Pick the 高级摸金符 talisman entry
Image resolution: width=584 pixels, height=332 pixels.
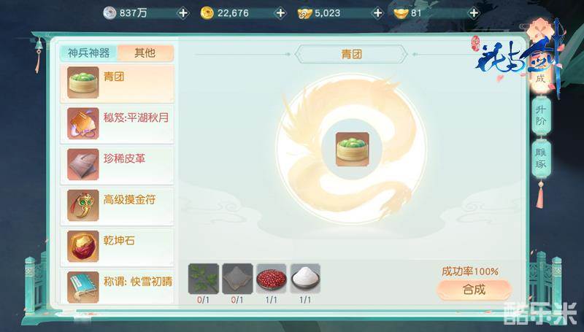[x=117, y=206]
